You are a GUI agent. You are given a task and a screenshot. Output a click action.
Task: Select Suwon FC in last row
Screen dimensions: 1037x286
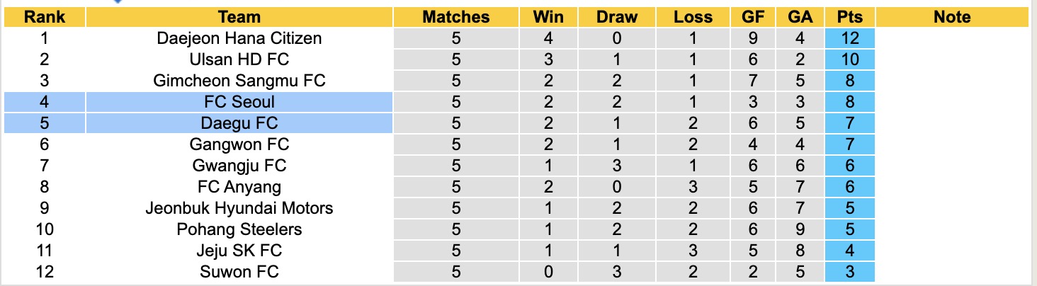coord(239,272)
